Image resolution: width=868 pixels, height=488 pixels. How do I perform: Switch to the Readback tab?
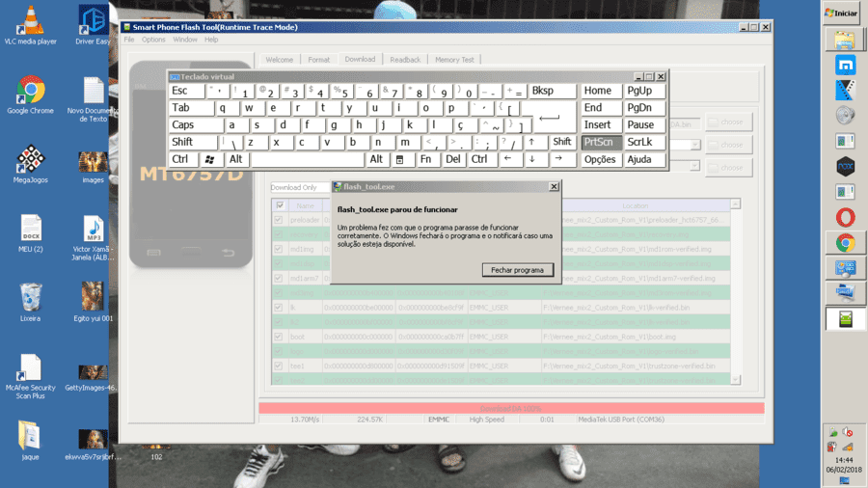point(405,60)
